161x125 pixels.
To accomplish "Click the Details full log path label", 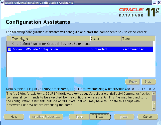I will 81,89.
